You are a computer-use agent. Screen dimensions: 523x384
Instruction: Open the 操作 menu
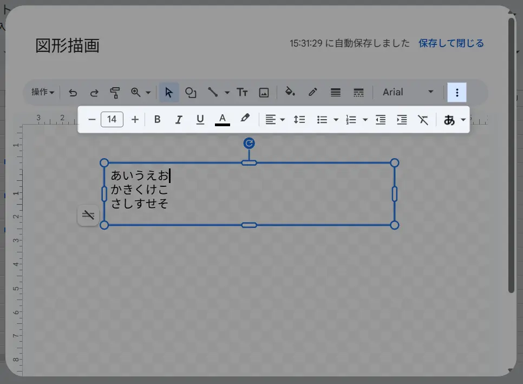pos(43,92)
